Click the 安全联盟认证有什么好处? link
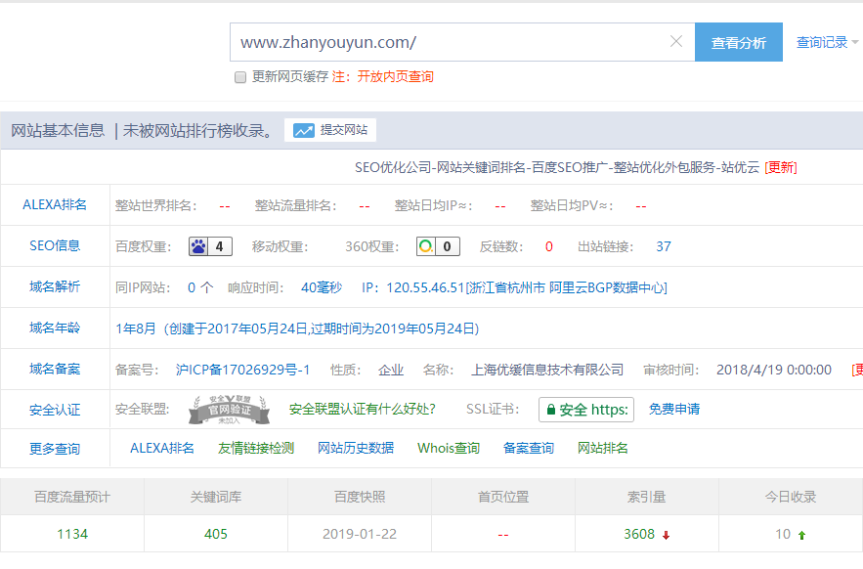Image resolution: width=863 pixels, height=569 pixels. [363, 410]
